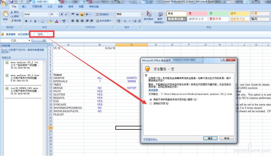Apply bottom vertical alignment
This screenshot has width=271, height=156.
coord(82,14)
